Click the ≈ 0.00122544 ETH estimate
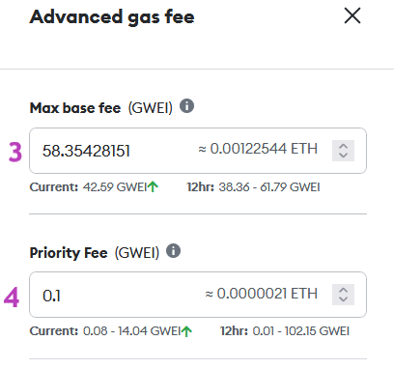This screenshot has width=394, height=369. click(258, 149)
